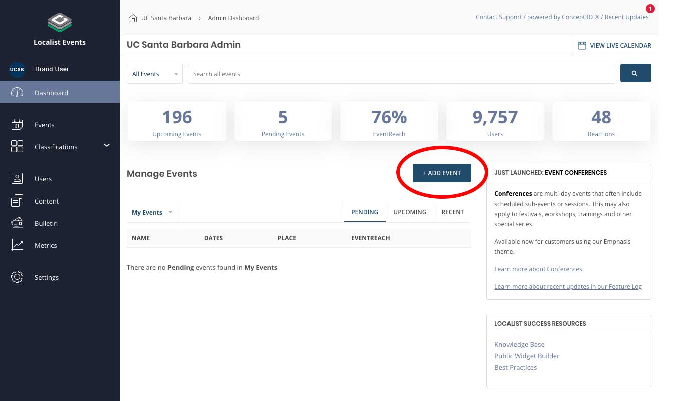Click the Events calendar icon in sidebar

(17, 125)
